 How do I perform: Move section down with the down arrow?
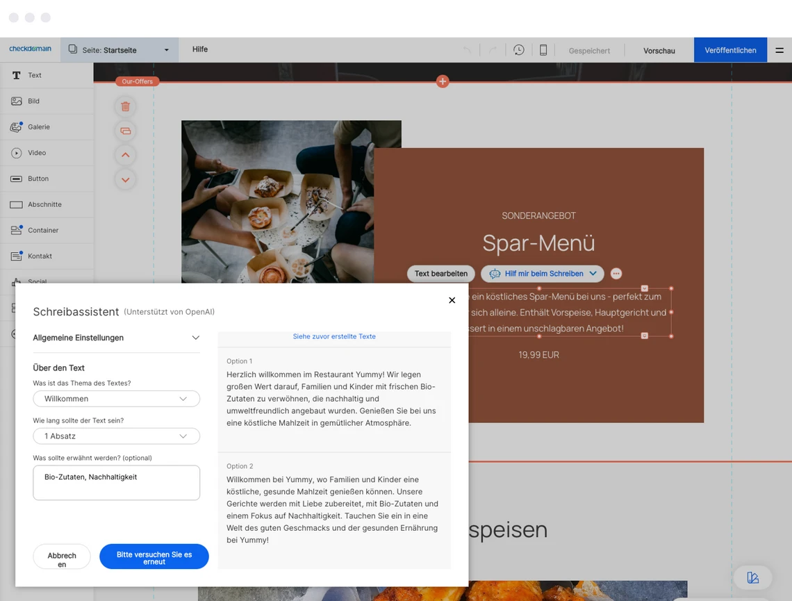click(x=125, y=180)
